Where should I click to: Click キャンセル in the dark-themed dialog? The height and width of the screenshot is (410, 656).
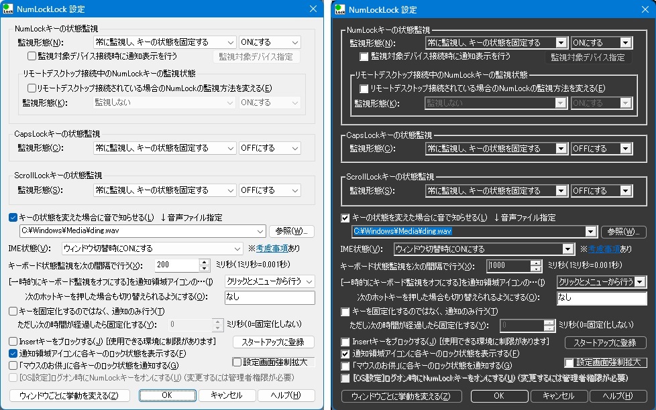[x=553, y=397]
